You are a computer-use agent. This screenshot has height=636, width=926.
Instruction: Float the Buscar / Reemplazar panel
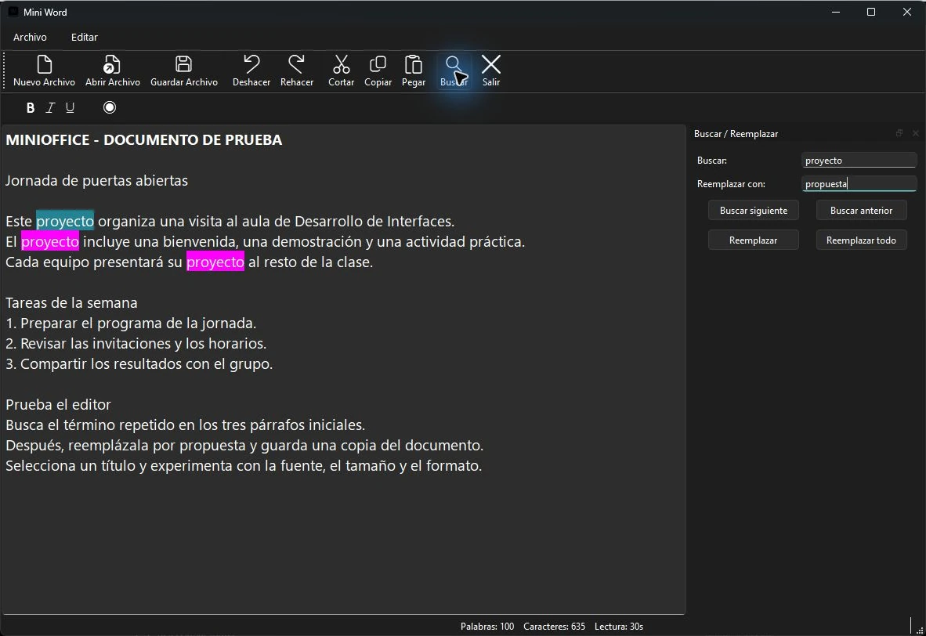899,133
